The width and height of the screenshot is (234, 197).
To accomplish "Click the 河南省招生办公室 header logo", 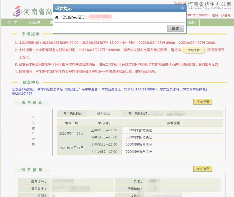I will tap(206, 5).
